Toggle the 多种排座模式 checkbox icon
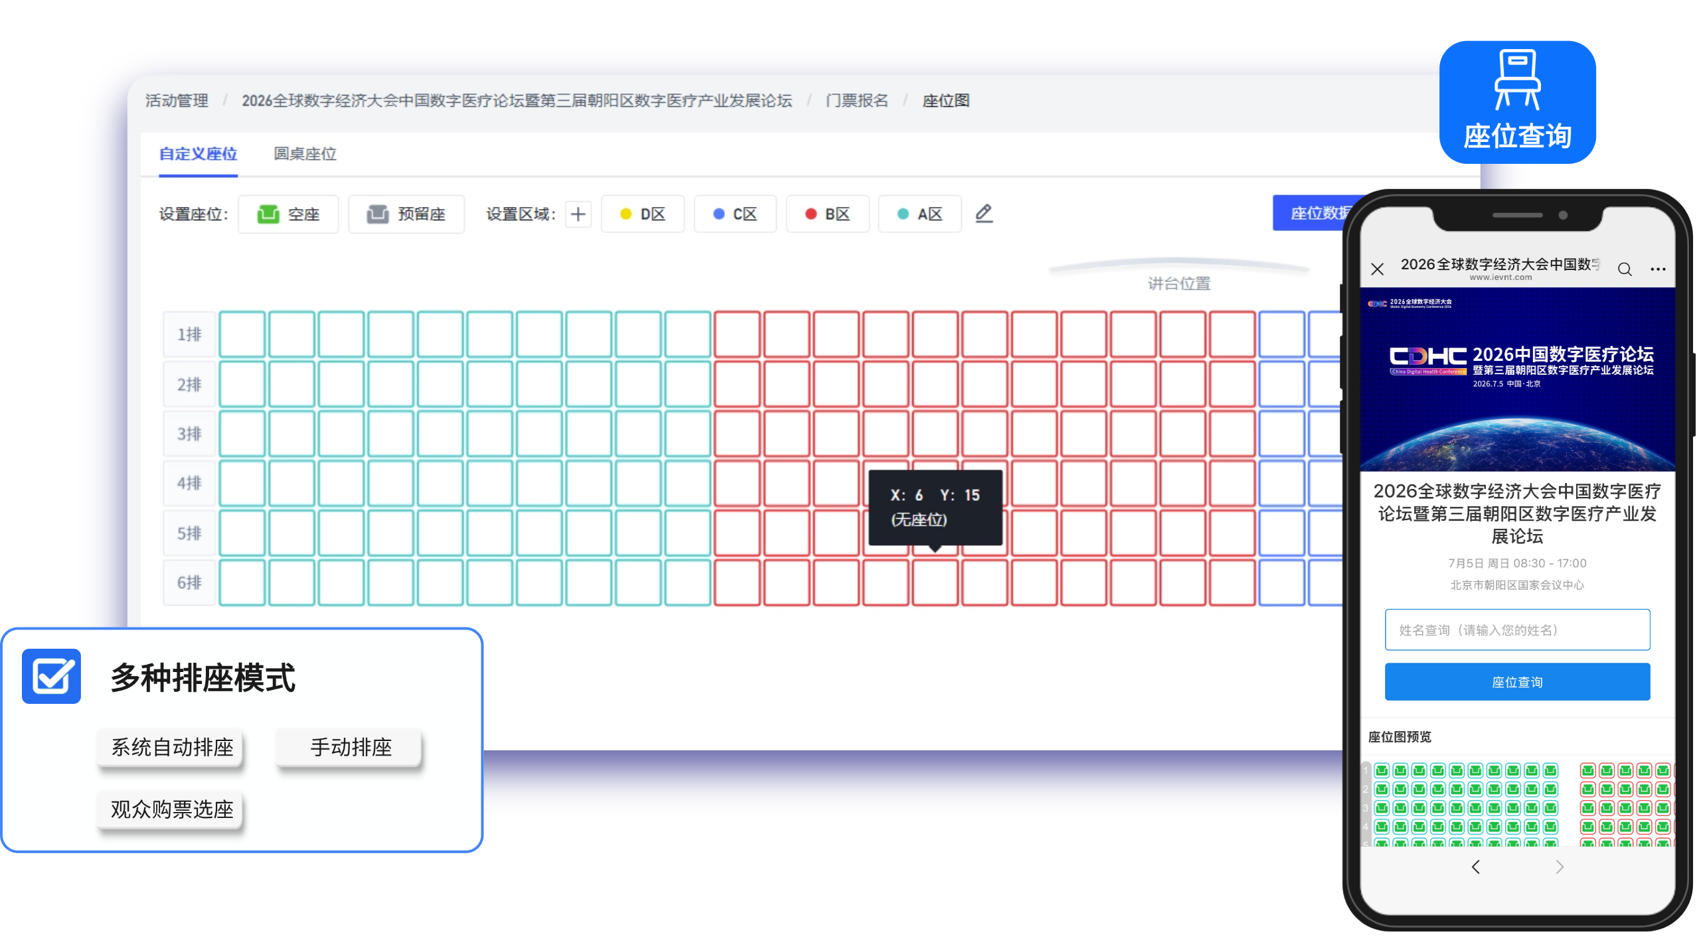This screenshot has width=1697, height=950. point(51,676)
